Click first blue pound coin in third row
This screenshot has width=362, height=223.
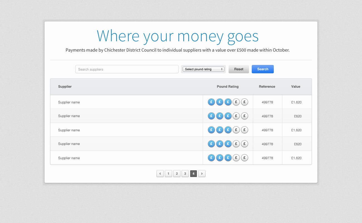(211, 130)
